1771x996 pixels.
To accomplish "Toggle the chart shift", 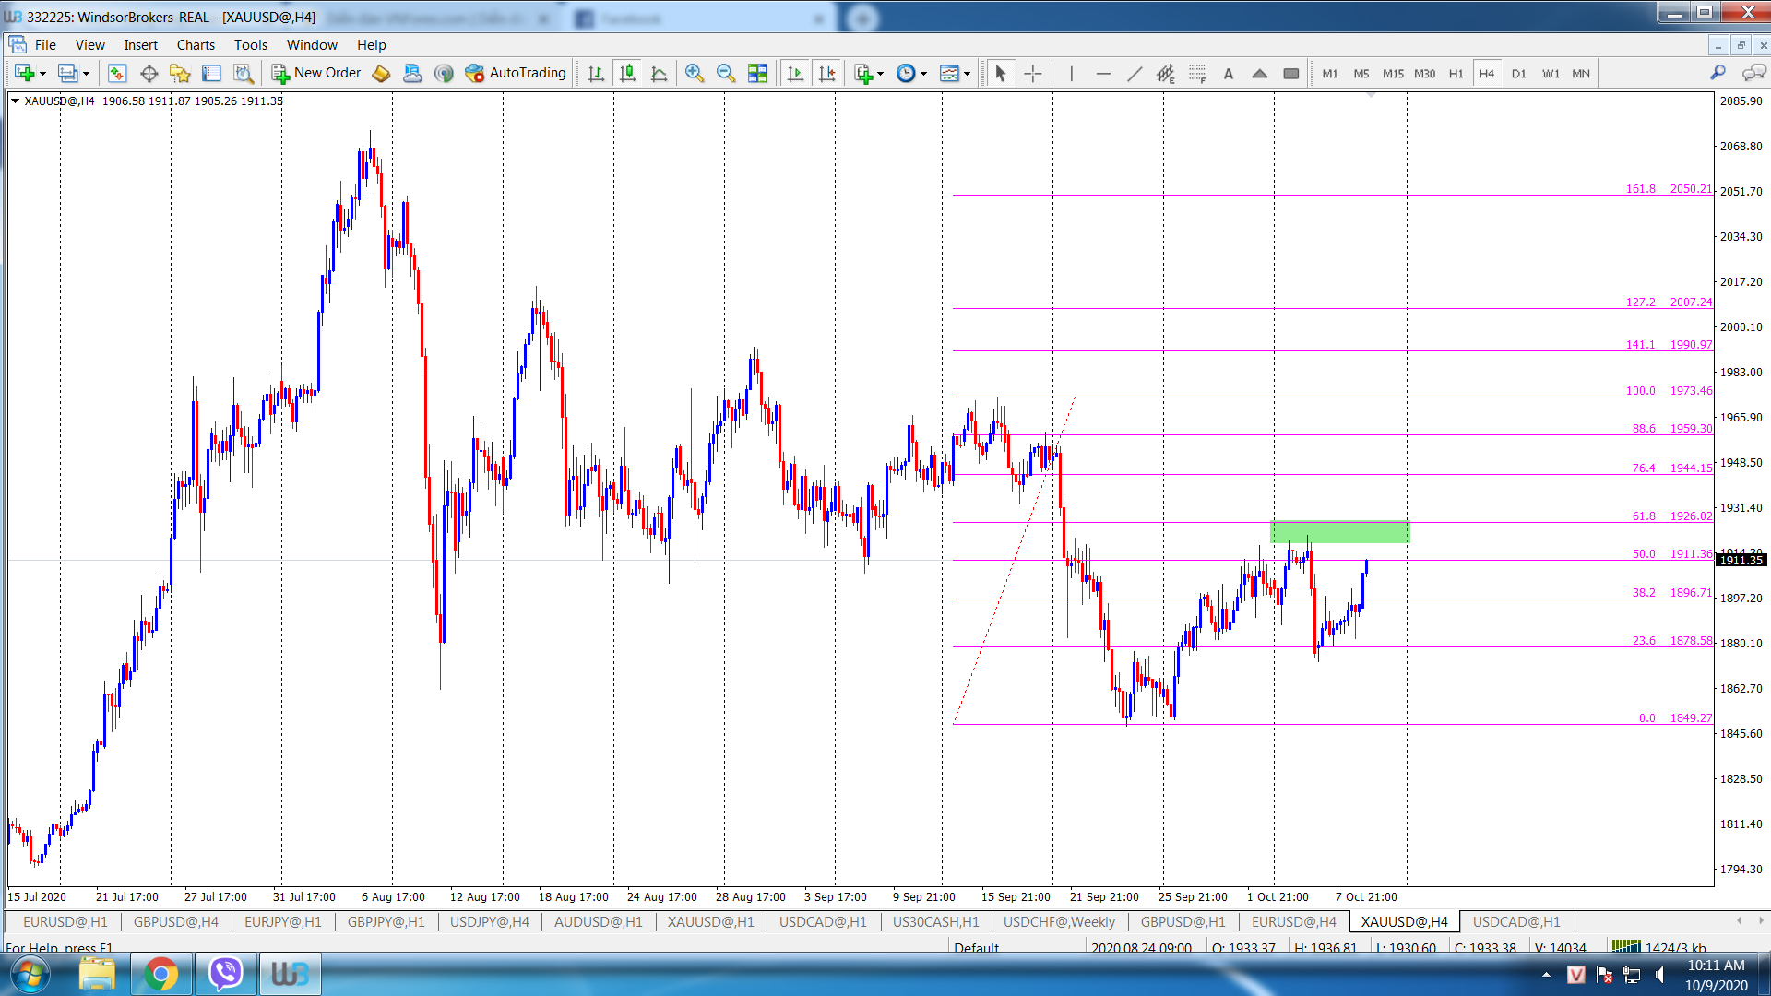I will tap(826, 73).
